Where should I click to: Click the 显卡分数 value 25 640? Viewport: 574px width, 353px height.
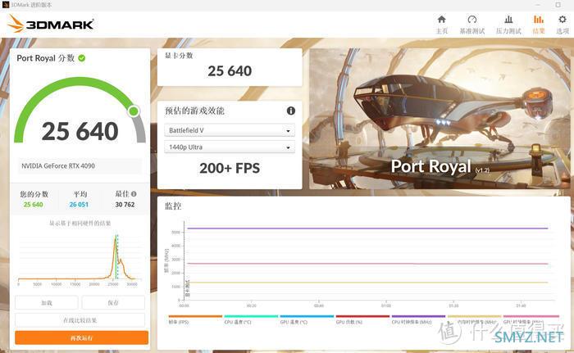click(x=230, y=71)
